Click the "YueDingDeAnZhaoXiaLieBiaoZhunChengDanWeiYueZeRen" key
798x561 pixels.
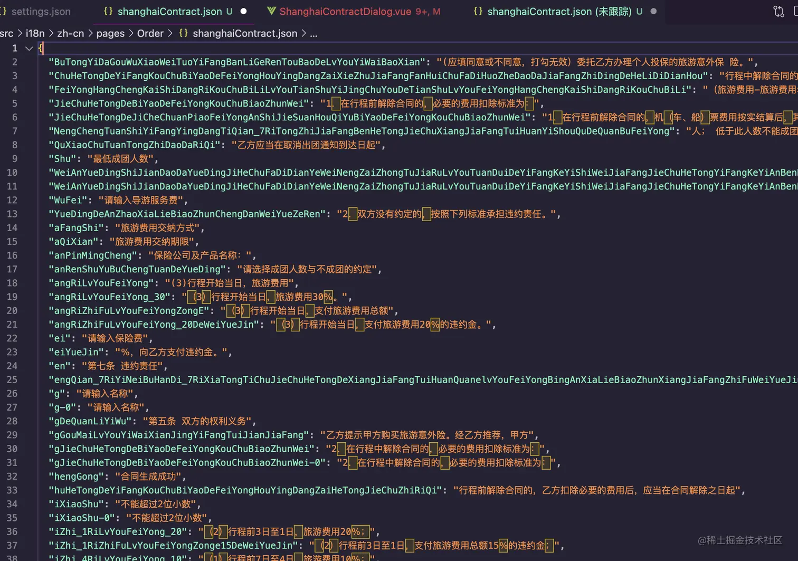click(187, 214)
